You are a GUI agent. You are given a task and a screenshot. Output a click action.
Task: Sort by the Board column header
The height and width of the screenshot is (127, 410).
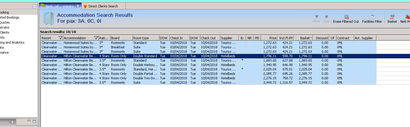[x=121, y=38]
